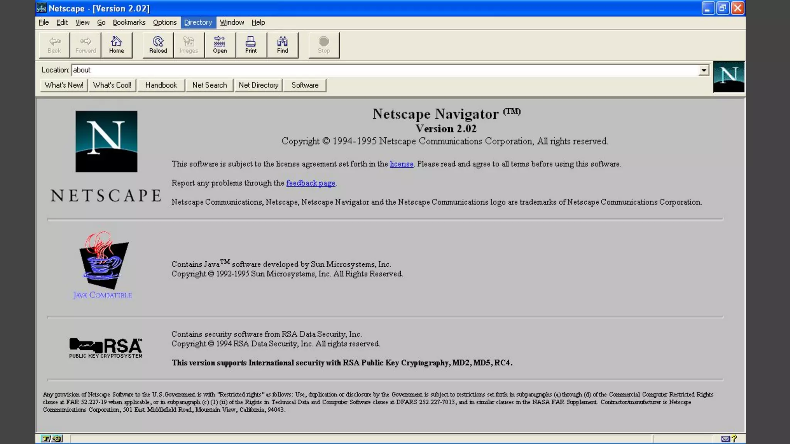The width and height of the screenshot is (790, 444).
Task: Click the Stop toolbar icon
Action: point(324,45)
